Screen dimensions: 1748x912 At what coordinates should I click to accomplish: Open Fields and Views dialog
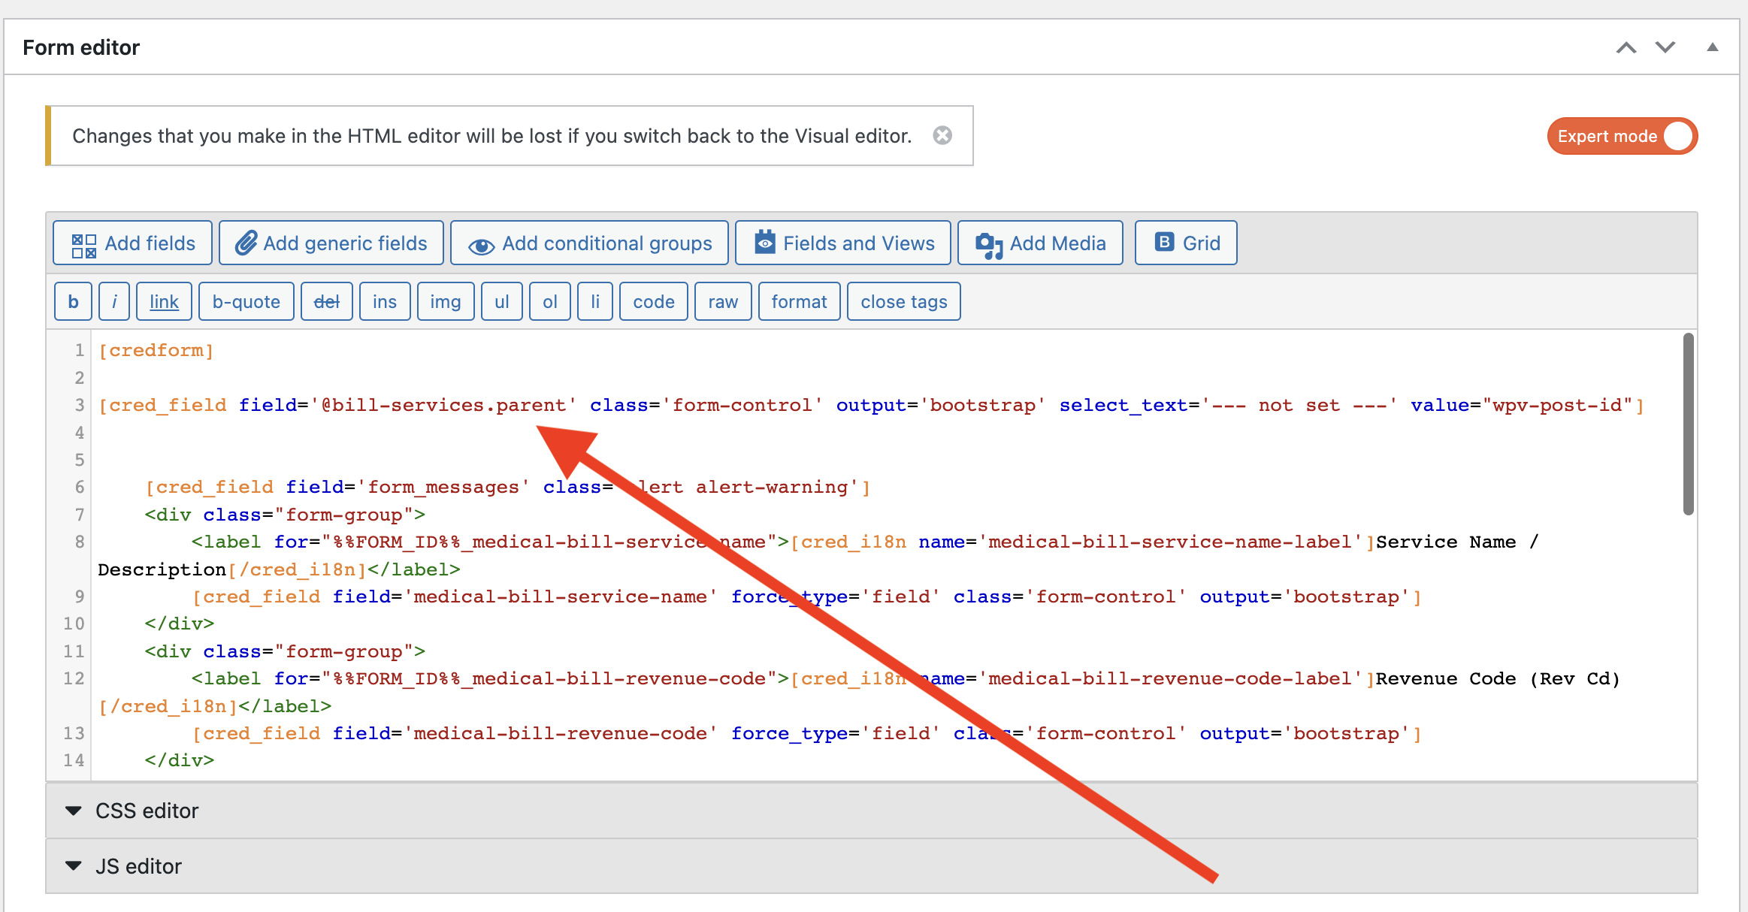843,243
